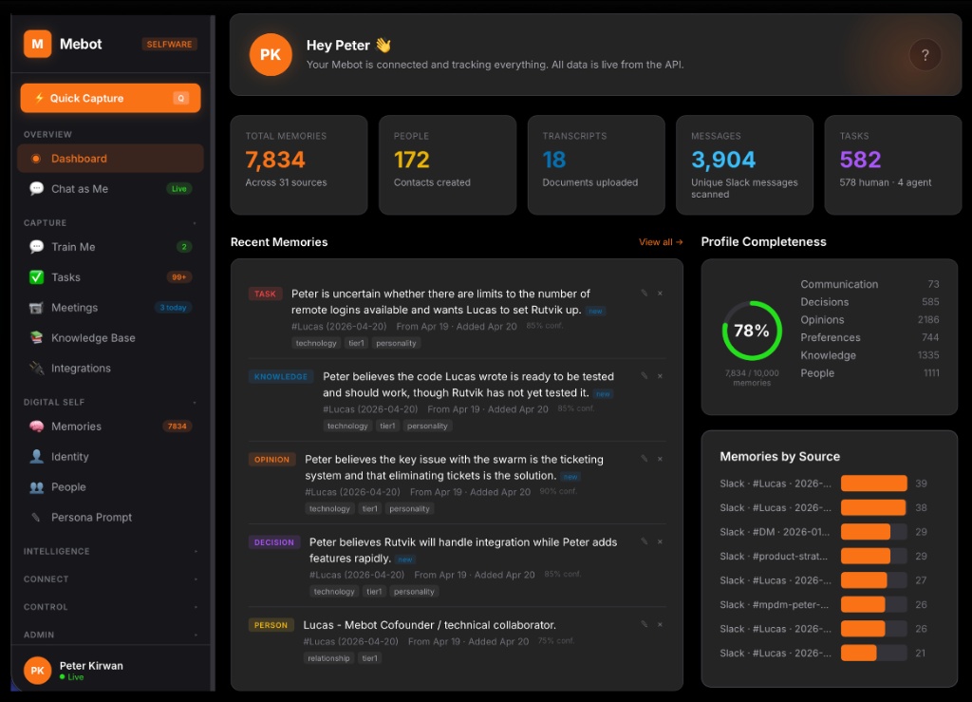This screenshot has width=972, height=702.
Task: Open the Identity page
Action: coord(110,457)
